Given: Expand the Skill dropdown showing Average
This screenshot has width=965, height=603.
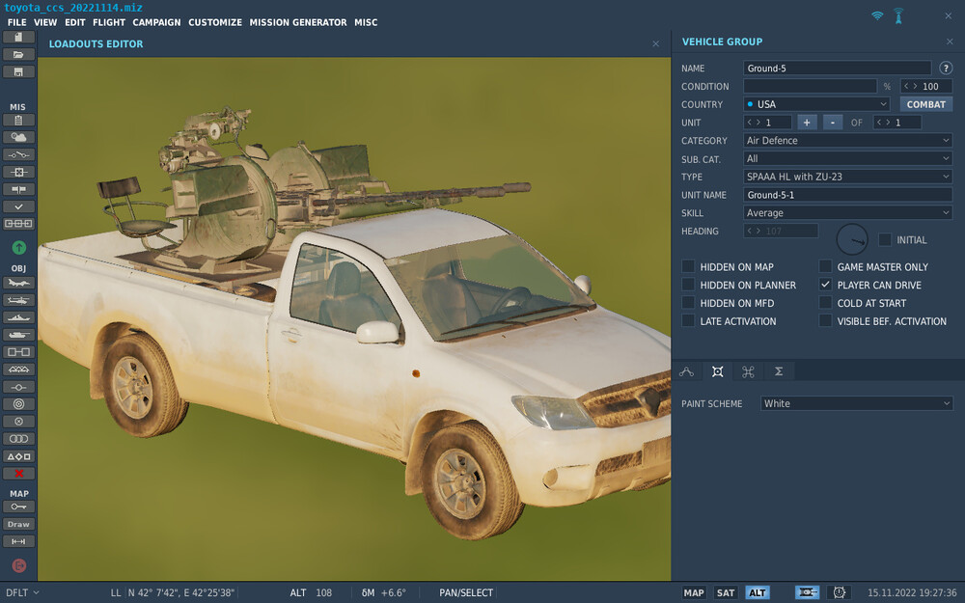Looking at the screenshot, I should [x=847, y=213].
